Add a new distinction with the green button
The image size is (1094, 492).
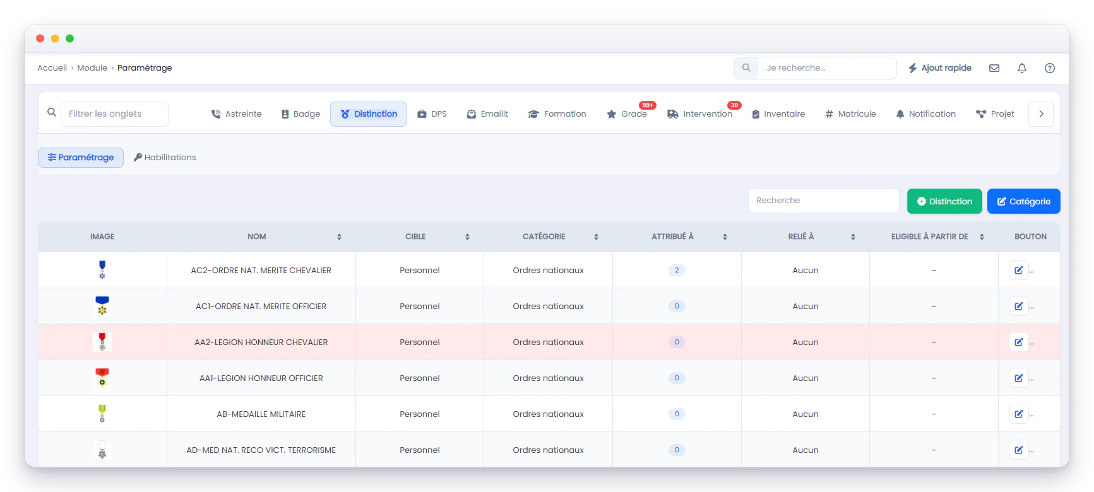click(944, 201)
